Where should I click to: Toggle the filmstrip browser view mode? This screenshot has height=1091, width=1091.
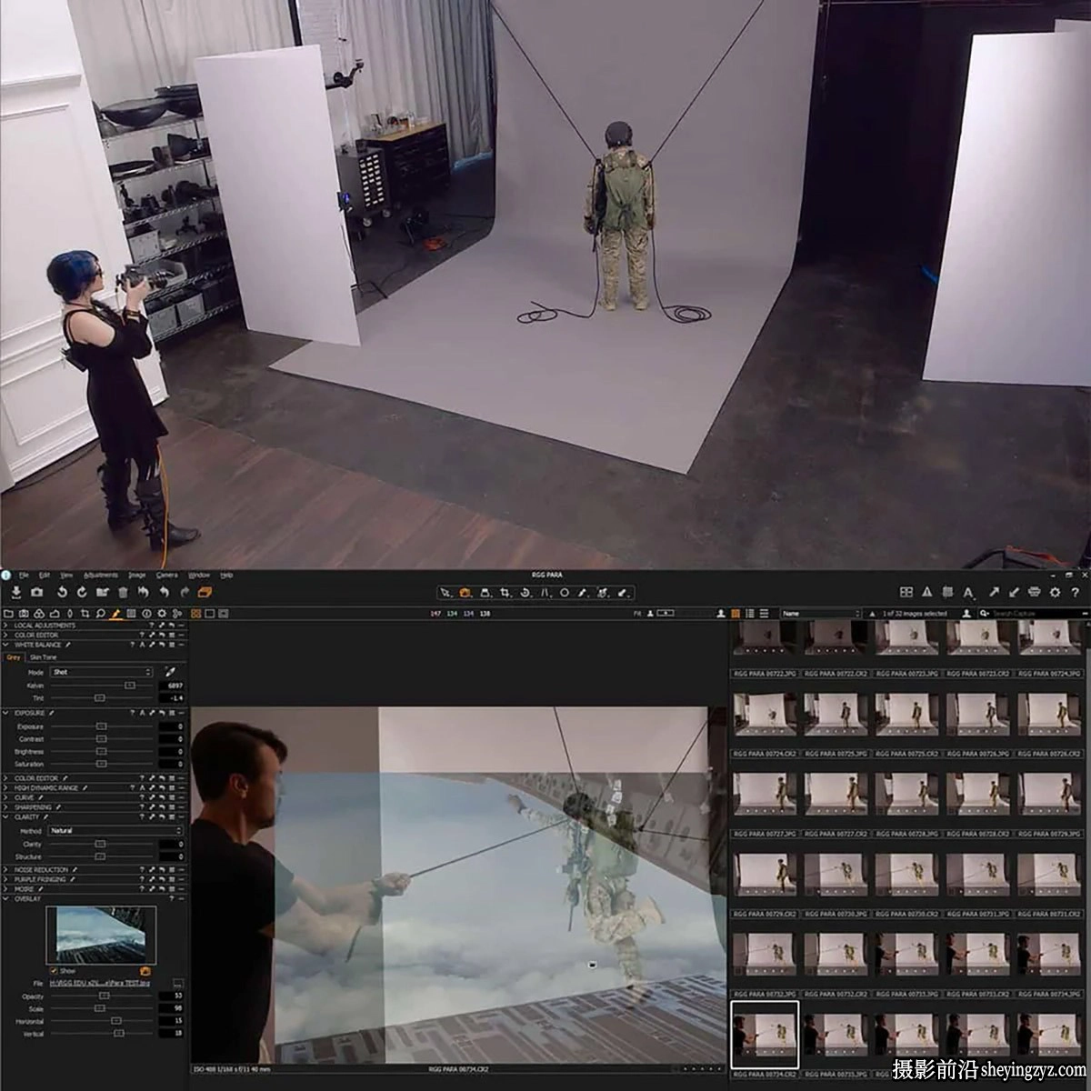click(x=764, y=614)
